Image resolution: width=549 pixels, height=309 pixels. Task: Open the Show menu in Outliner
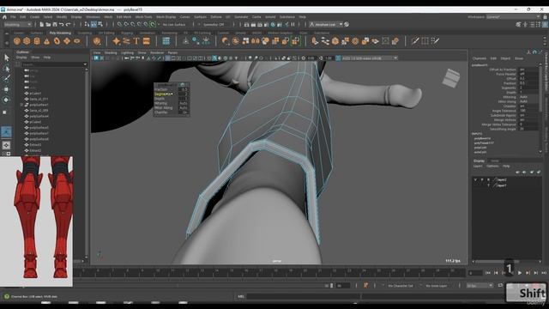point(35,58)
